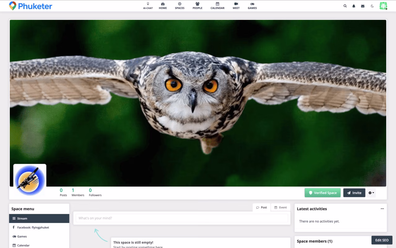Open the search magnifier icon

coord(345,6)
